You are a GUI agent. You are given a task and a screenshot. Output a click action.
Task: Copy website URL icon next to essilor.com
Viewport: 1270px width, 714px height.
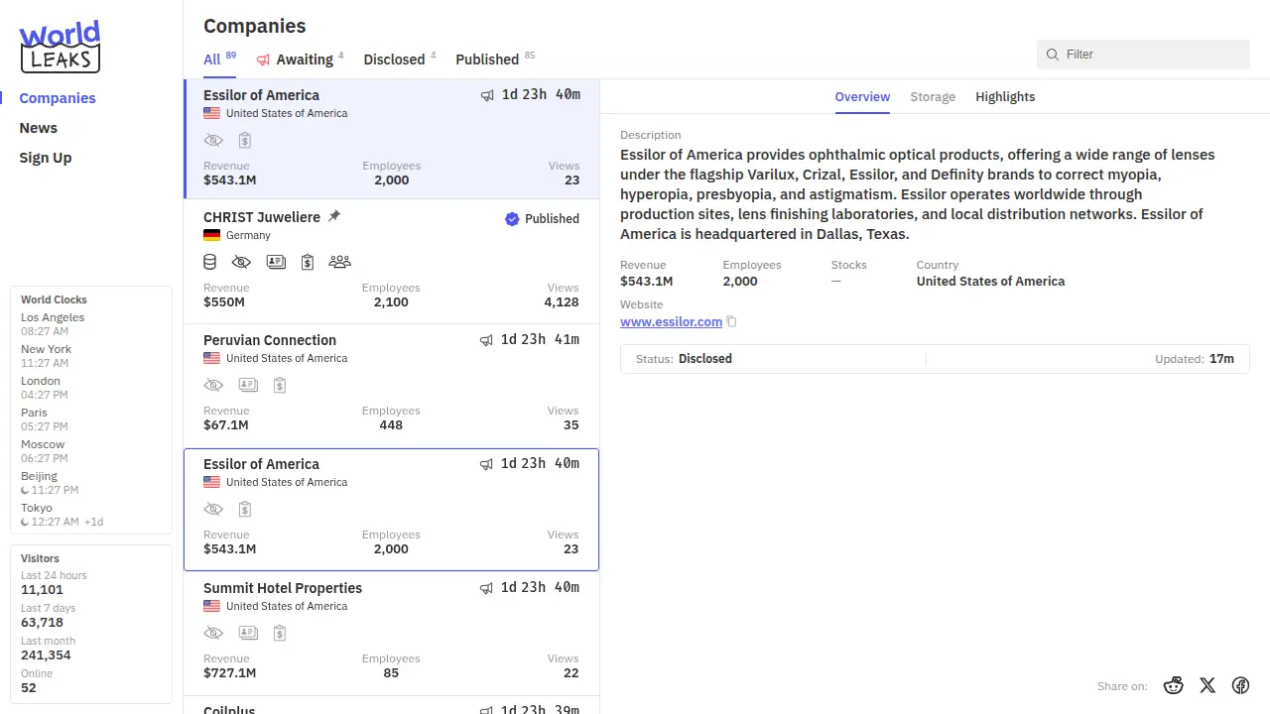tap(732, 322)
